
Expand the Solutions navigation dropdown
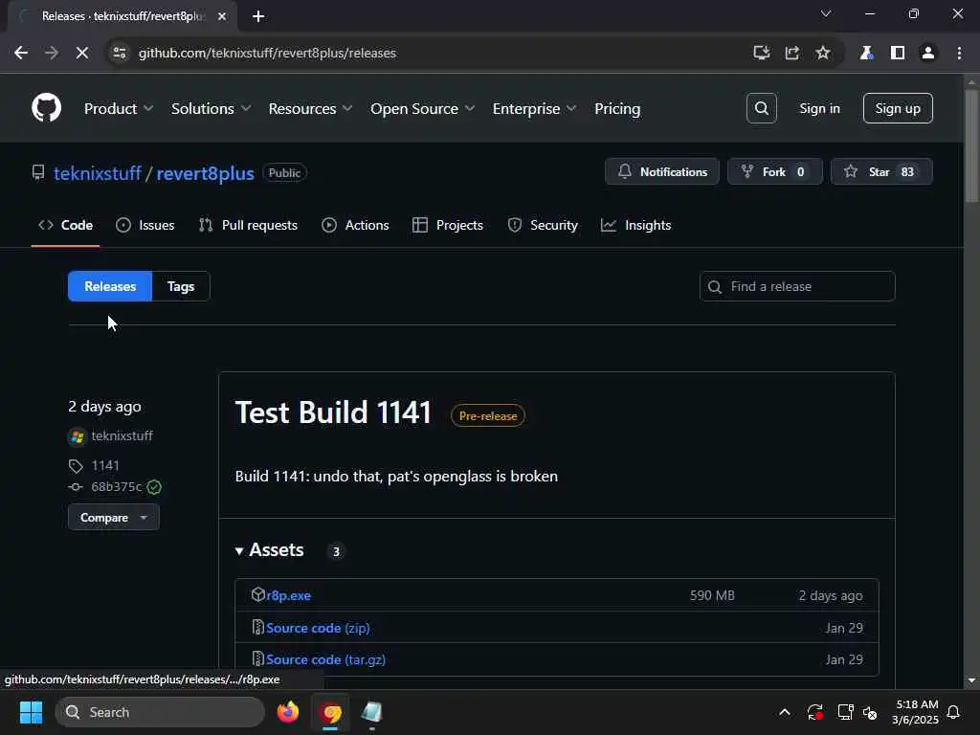[212, 109]
